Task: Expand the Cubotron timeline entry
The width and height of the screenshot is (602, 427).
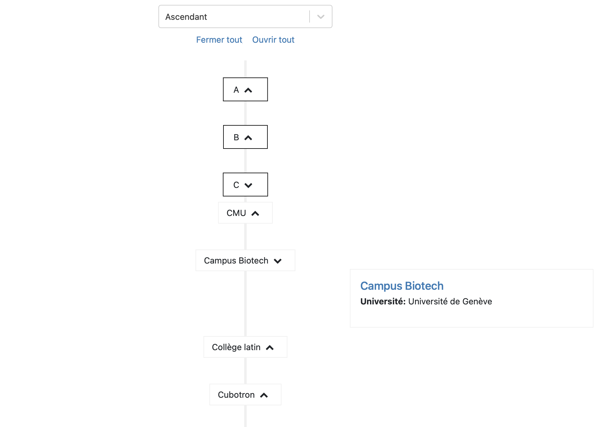Action: click(236, 395)
